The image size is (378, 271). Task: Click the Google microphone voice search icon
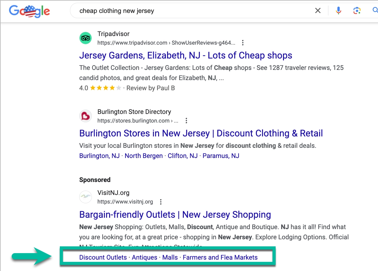point(338,10)
